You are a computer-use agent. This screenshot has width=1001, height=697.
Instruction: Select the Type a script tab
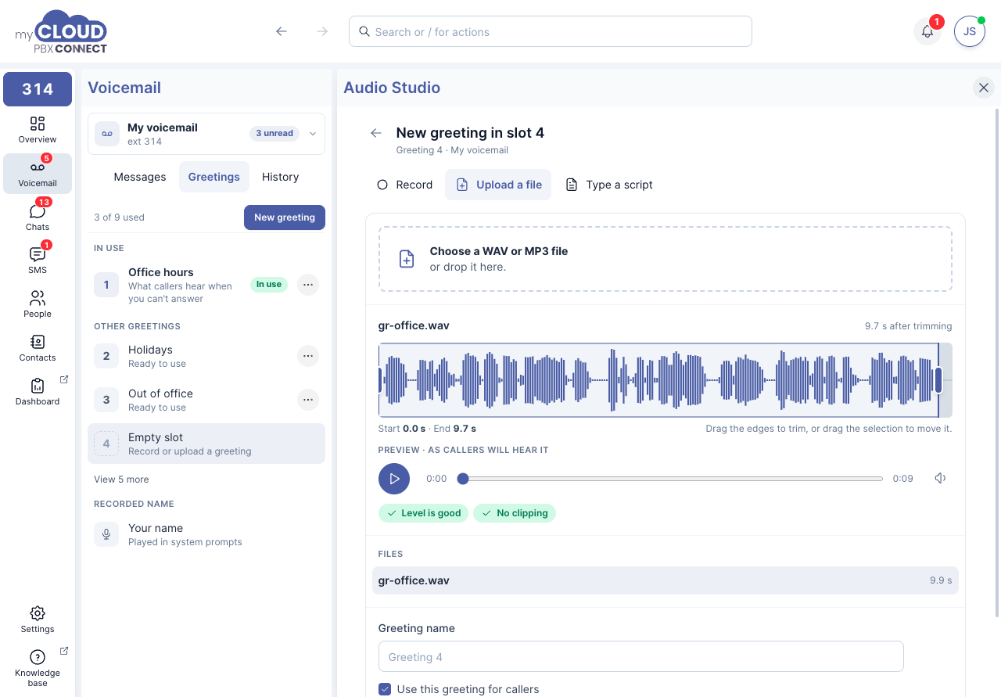[608, 185]
